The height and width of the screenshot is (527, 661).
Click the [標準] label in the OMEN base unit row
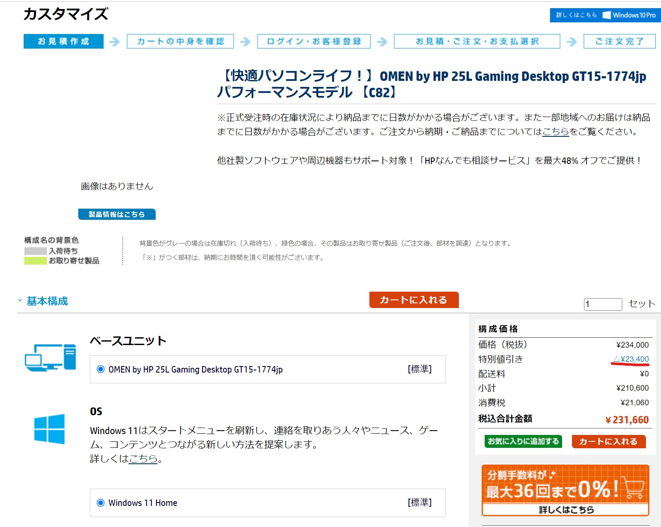pyautogui.click(x=420, y=369)
